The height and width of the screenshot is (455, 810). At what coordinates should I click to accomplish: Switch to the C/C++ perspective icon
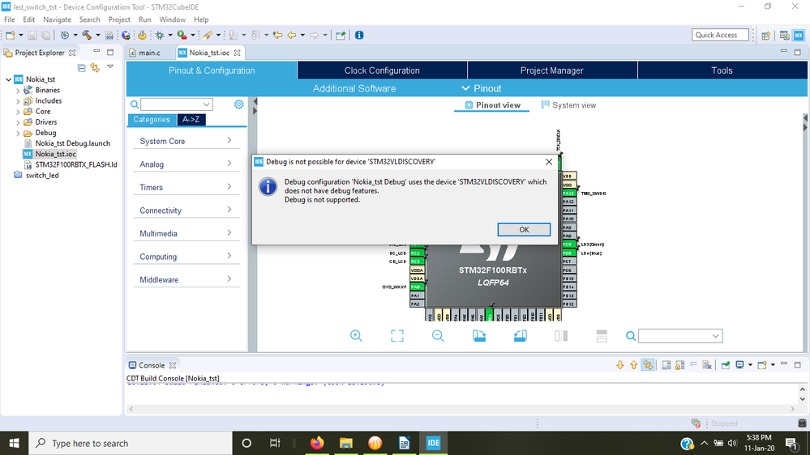785,35
